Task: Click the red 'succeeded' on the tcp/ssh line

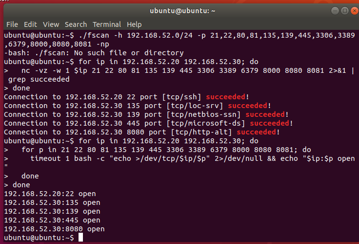Action: coord(225,97)
